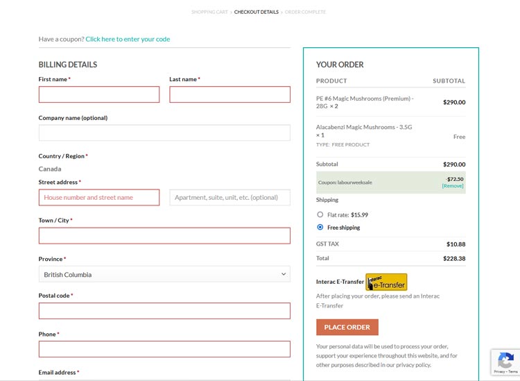Select the Free shipping radio button
Viewport: 520px width, 381px height.
coord(320,227)
